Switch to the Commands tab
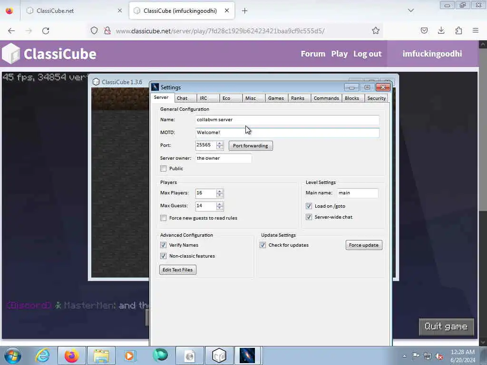487x365 pixels. [x=326, y=98]
